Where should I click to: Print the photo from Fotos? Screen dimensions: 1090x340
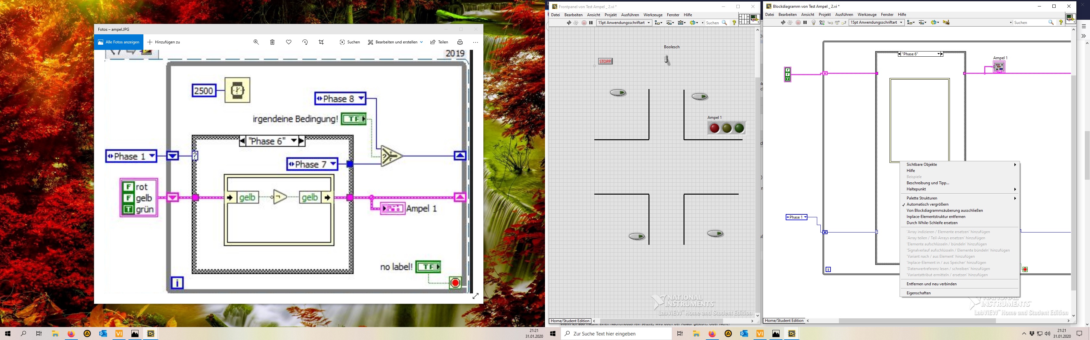tap(460, 42)
